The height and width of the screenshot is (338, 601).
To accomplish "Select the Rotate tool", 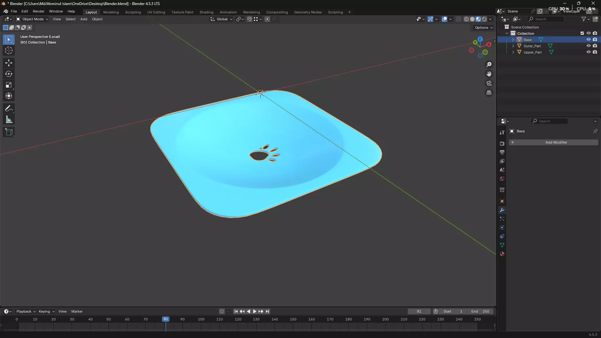I will coord(9,74).
